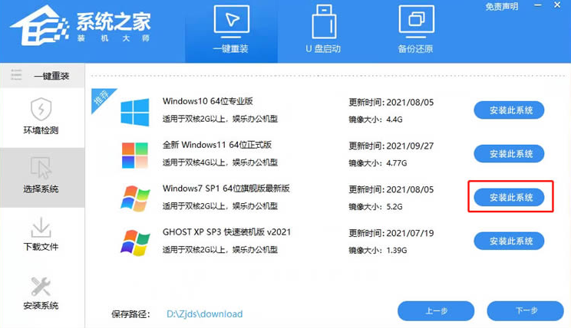Click the Windows 11 logo icon

[x=135, y=155]
